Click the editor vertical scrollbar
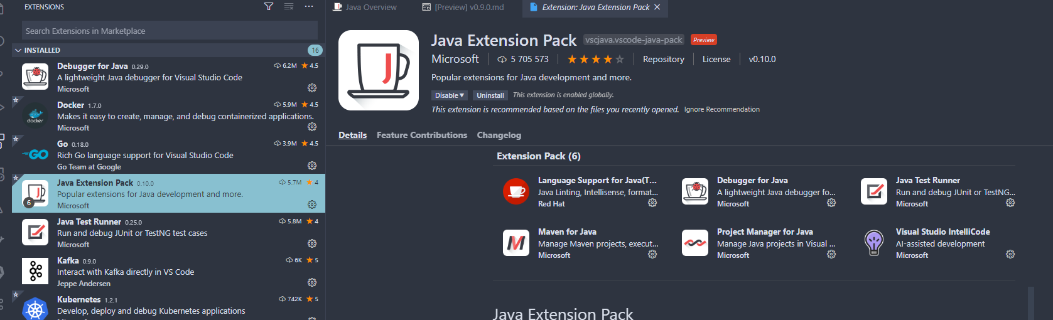Image resolution: width=1053 pixels, height=320 pixels. pyautogui.click(x=1030, y=303)
